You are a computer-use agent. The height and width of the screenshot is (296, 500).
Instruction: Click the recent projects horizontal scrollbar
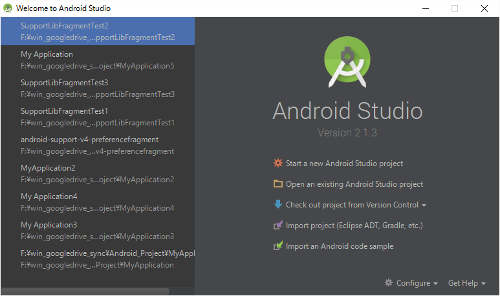tap(84, 291)
